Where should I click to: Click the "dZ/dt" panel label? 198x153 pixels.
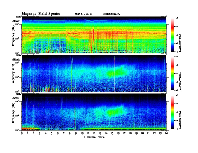[16, 98]
